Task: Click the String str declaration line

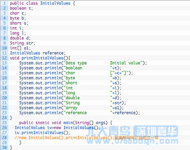Action: [x=22, y=43]
